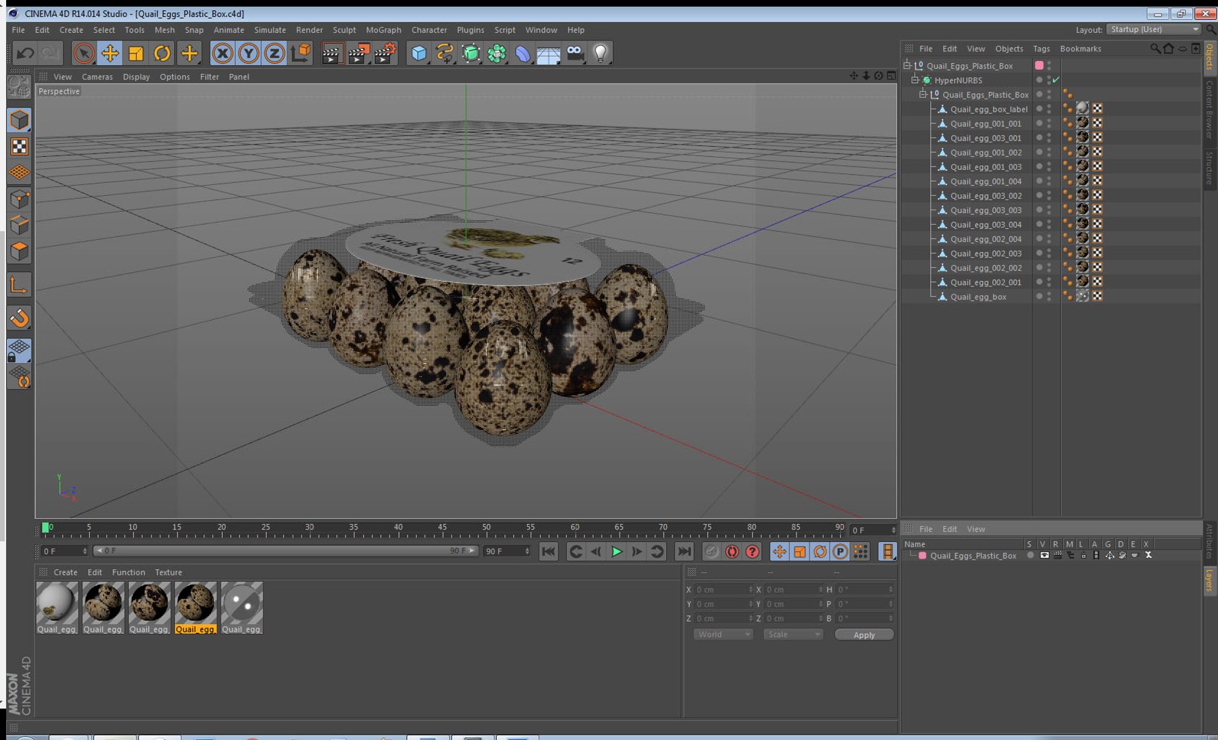
Task: Toggle the X-axis lock
Action: (x=222, y=53)
